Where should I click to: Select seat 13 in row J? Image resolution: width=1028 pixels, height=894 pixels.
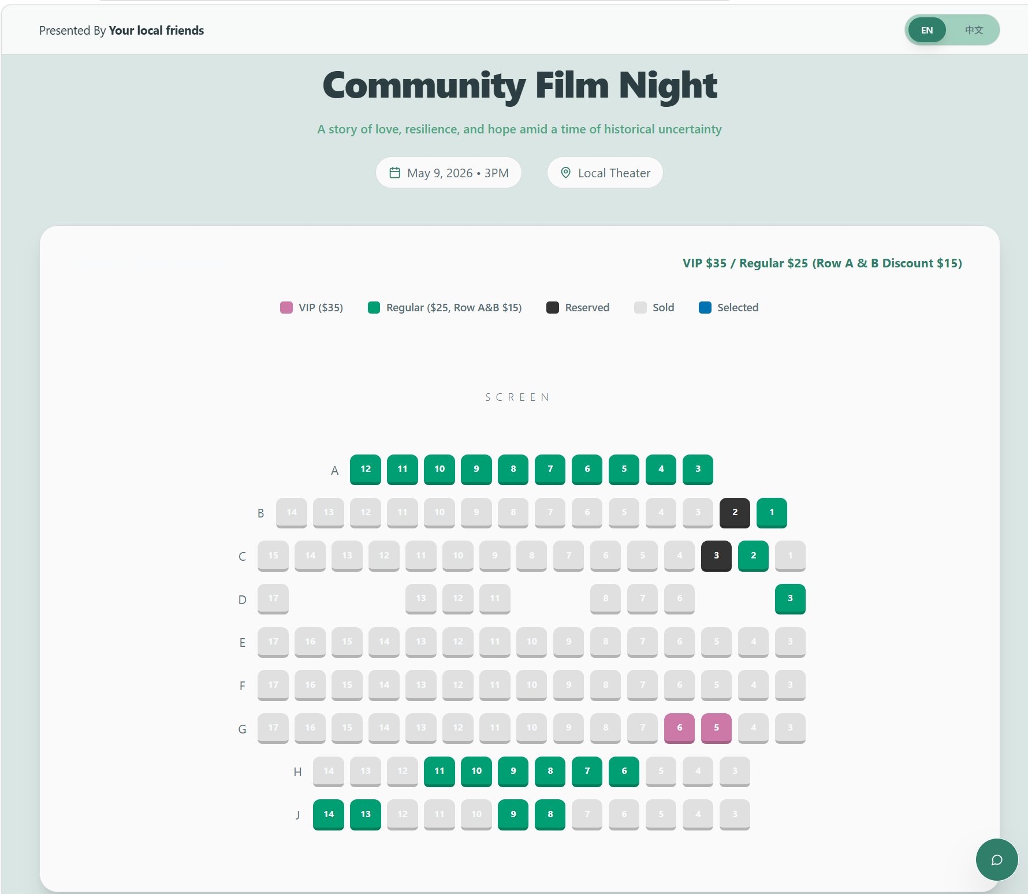click(x=366, y=815)
